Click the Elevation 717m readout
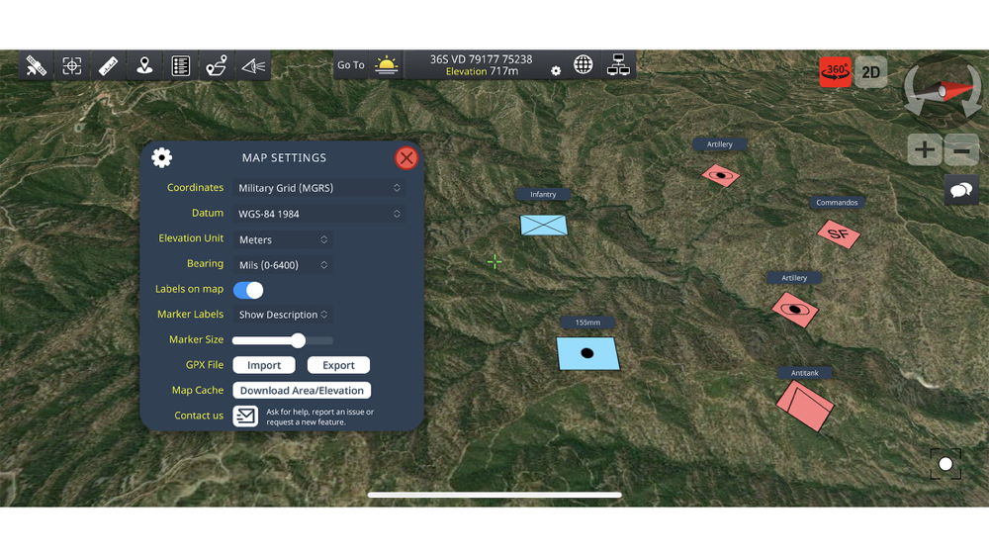 pos(482,71)
